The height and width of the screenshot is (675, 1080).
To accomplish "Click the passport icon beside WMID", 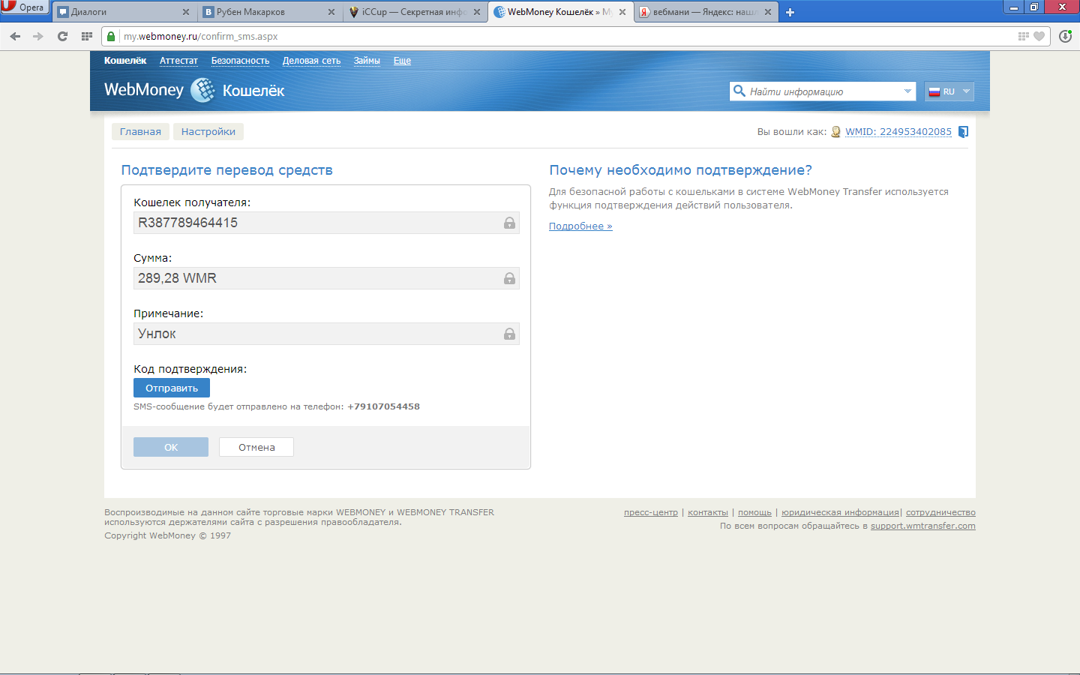I will tap(835, 132).
